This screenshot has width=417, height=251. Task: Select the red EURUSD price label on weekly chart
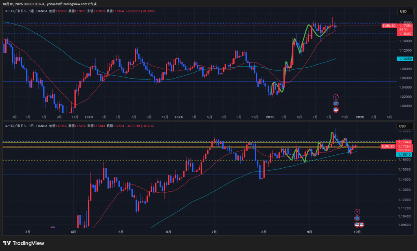click(x=389, y=26)
